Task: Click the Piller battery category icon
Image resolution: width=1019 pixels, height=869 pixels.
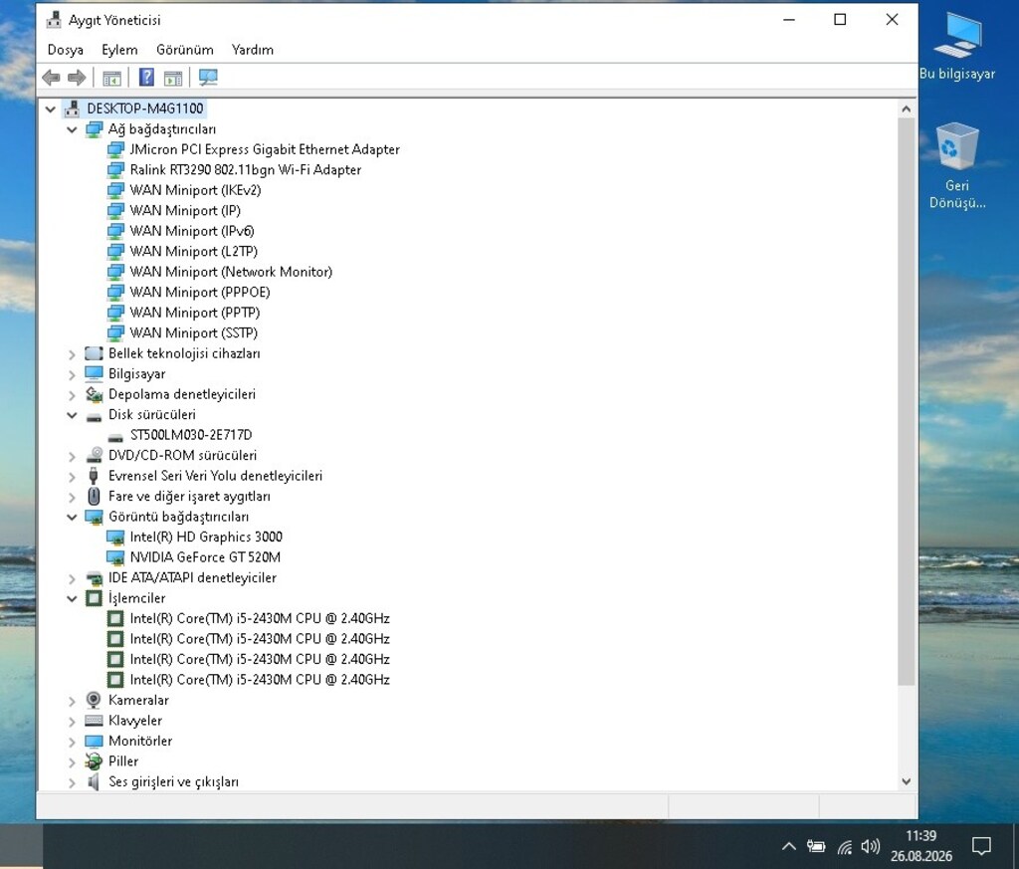Action: click(94, 761)
